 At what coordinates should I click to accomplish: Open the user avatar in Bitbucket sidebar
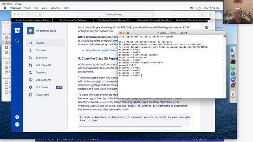tap(17, 125)
